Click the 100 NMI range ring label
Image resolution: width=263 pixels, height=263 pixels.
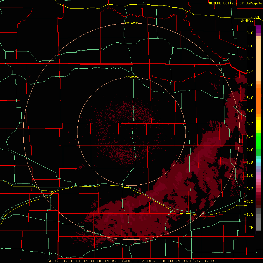pos(131,23)
